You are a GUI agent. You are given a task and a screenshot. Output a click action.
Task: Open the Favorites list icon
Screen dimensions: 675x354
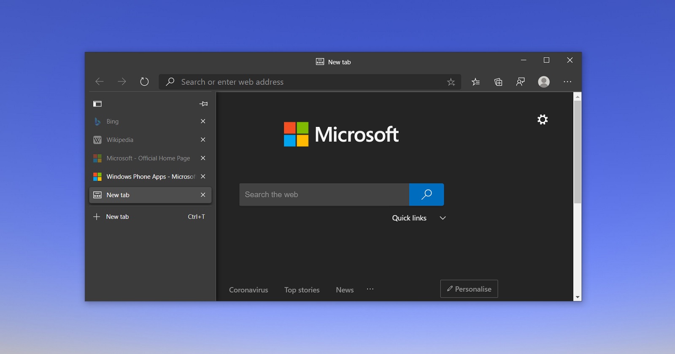coord(475,82)
